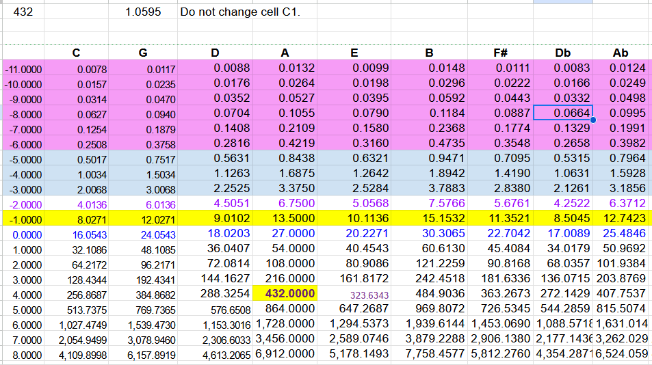Click the cell containing 432 at top left
Image resolution: width=652 pixels, height=365 pixels.
click(x=22, y=12)
